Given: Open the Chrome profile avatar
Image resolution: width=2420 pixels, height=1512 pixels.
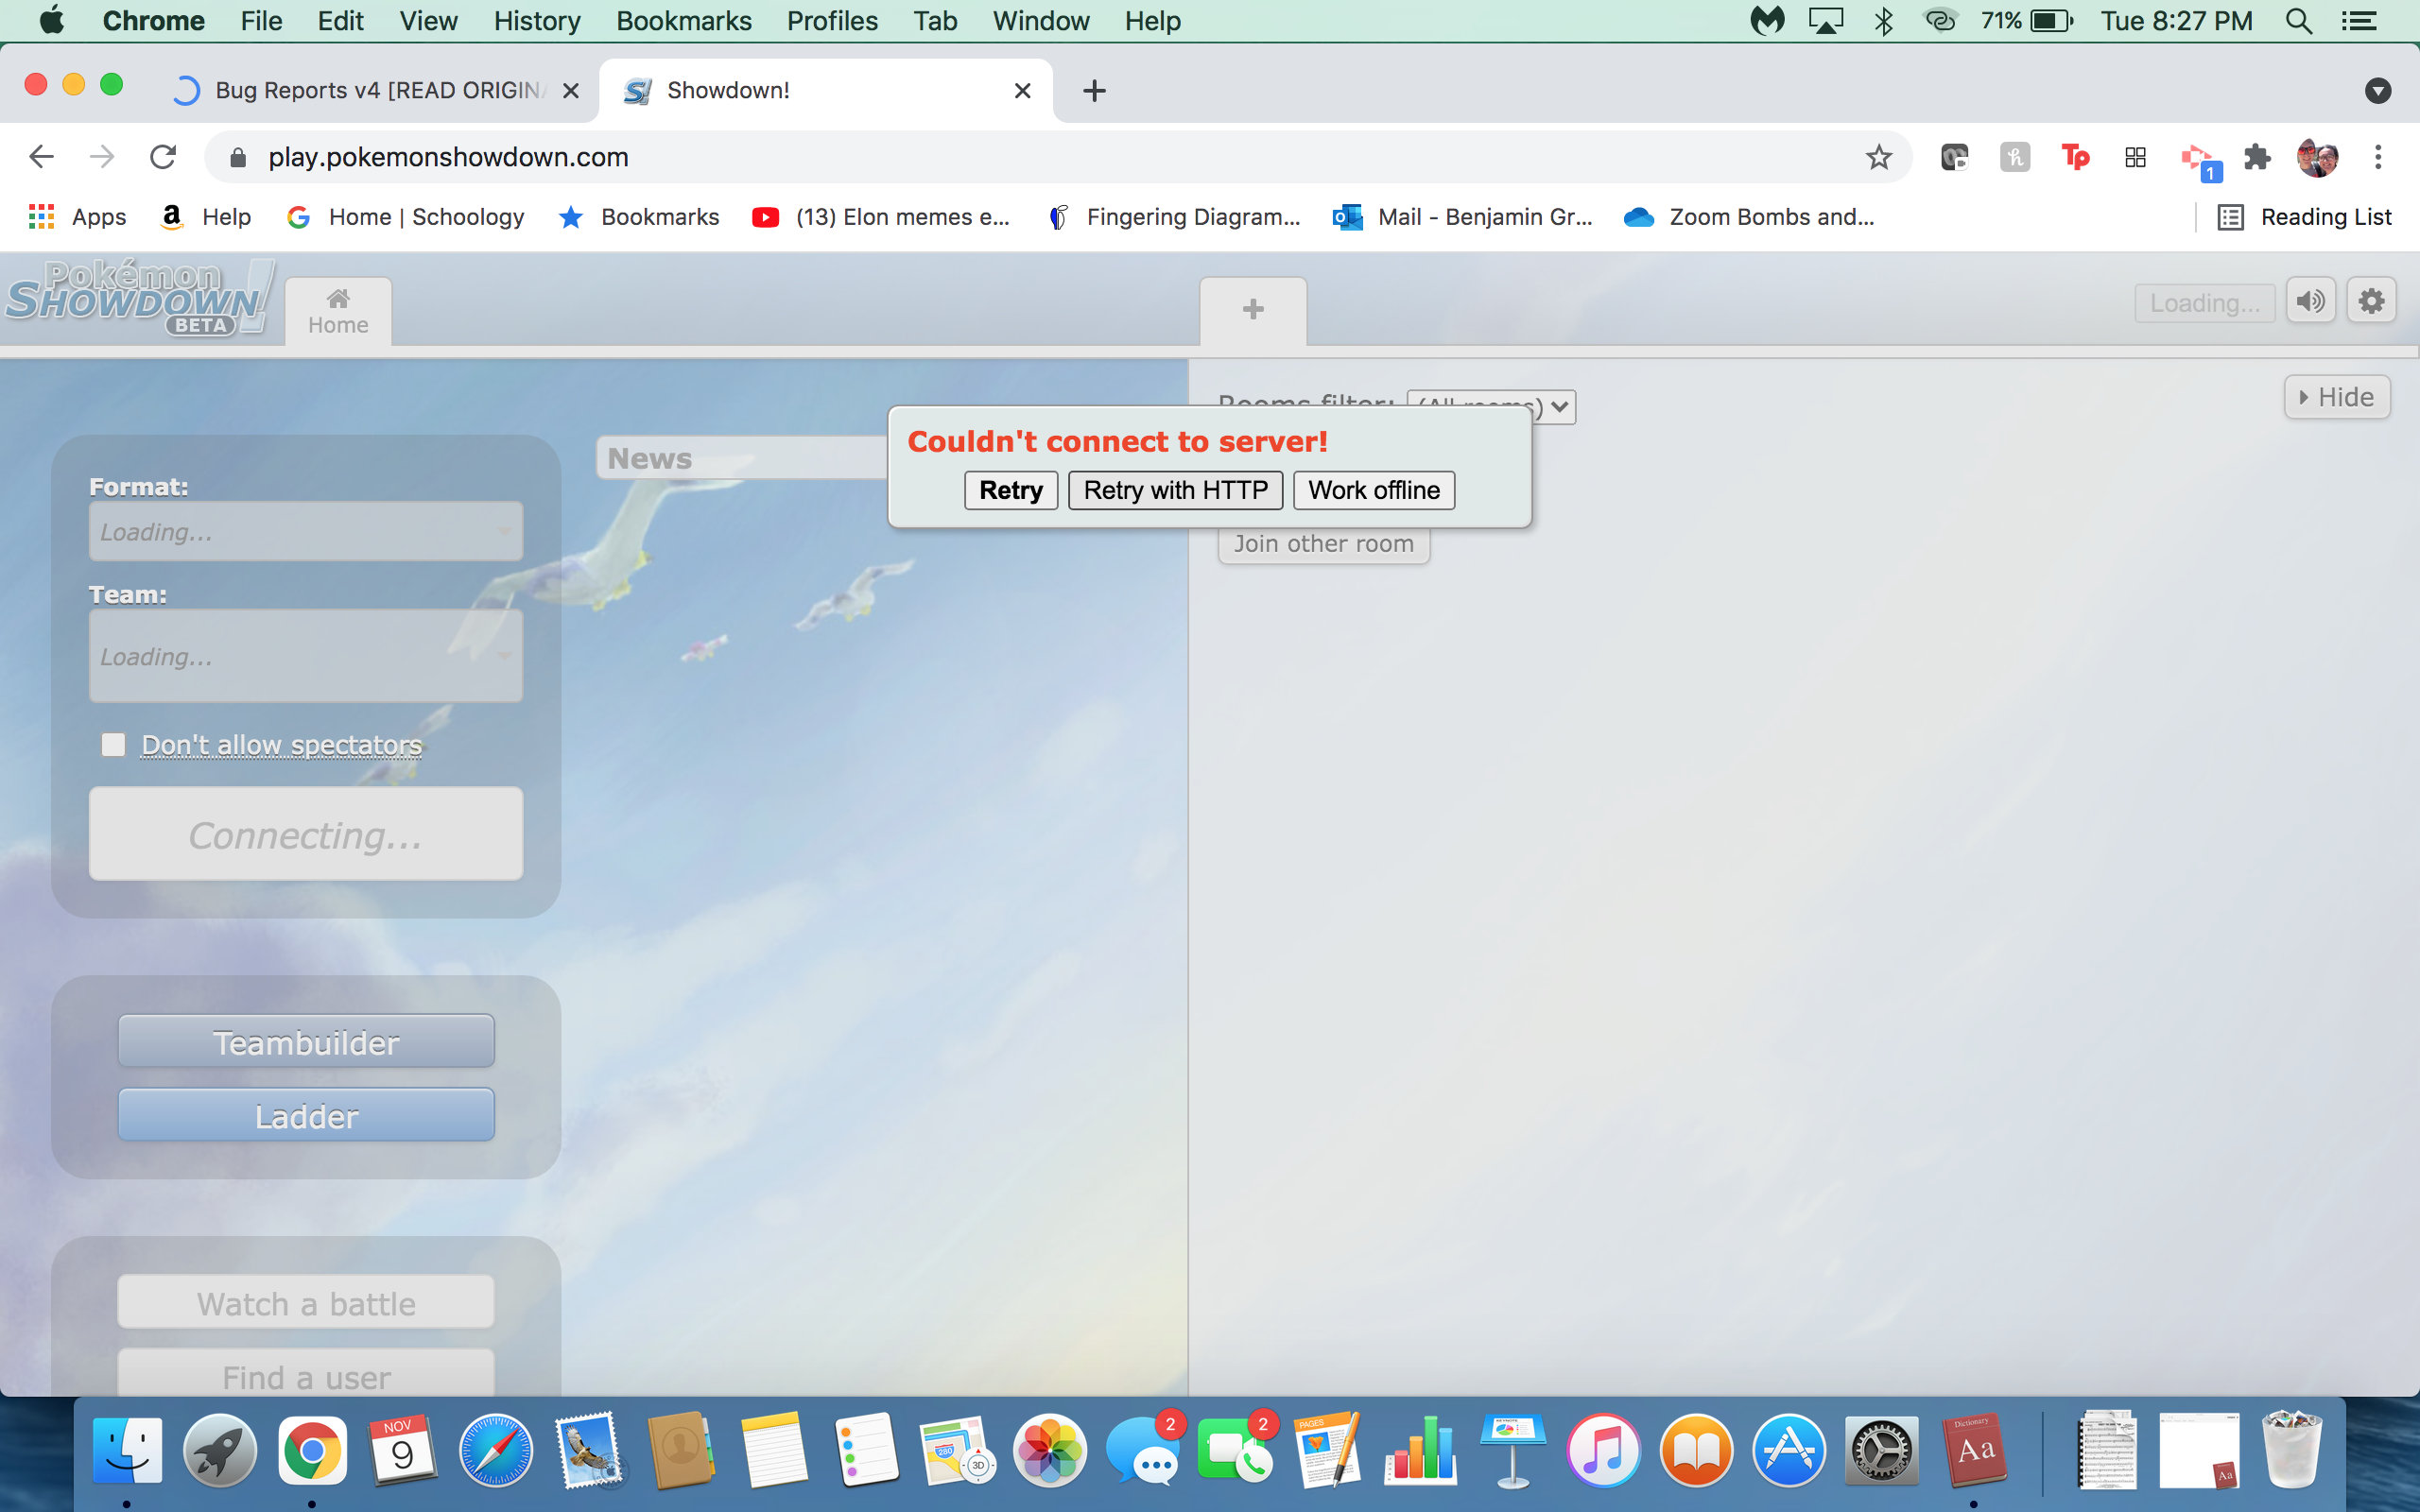Looking at the screenshot, I should pyautogui.click(x=2317, y=157).
